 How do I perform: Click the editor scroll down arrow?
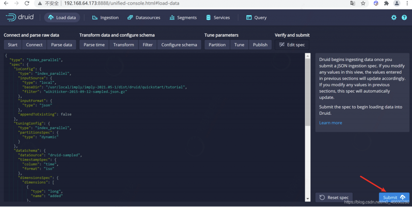(308, 199)
